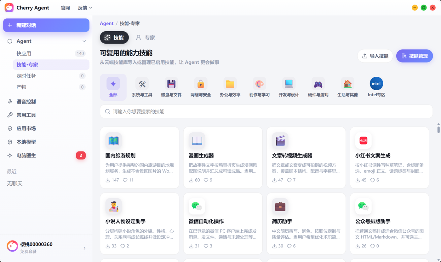Go to Agent breadcrumb link

106,23
